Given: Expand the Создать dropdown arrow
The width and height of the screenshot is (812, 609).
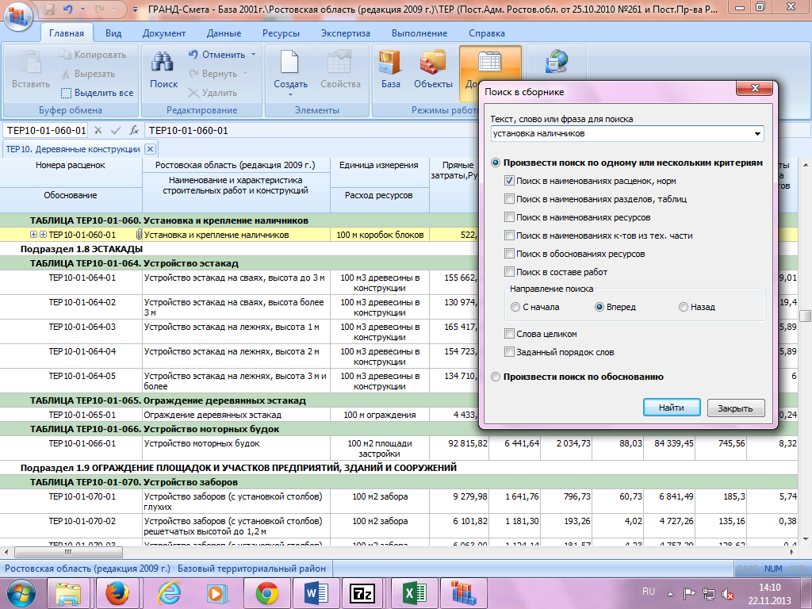Looking at the screenshot, I should tap(290, 95).
